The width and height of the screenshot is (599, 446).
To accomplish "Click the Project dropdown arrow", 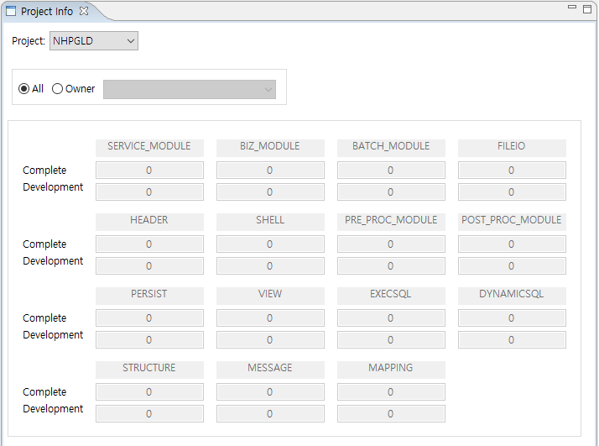I will pos(129,41).
